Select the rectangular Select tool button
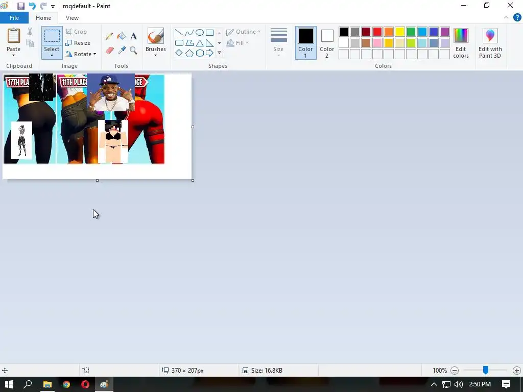This screenshot has width=523, height=392. pos(52,36)
